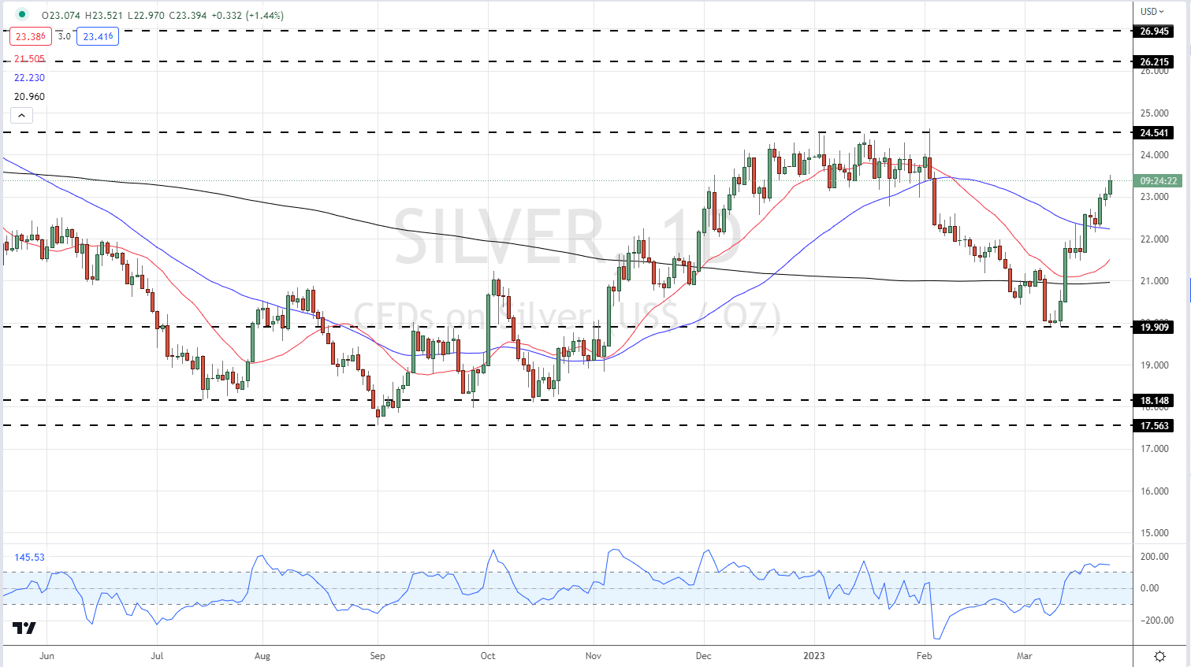This screenshot has width=1191, height=667.
Task: Open chart settings gear icon
Action: (1160, 656)
